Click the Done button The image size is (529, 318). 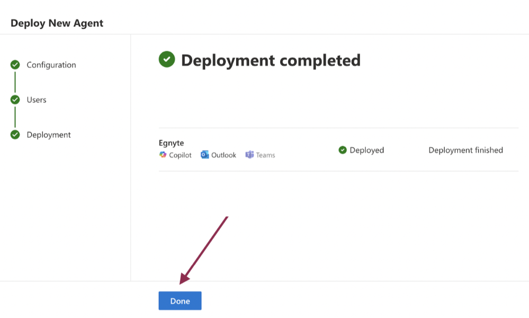click(x=180, y=301)
